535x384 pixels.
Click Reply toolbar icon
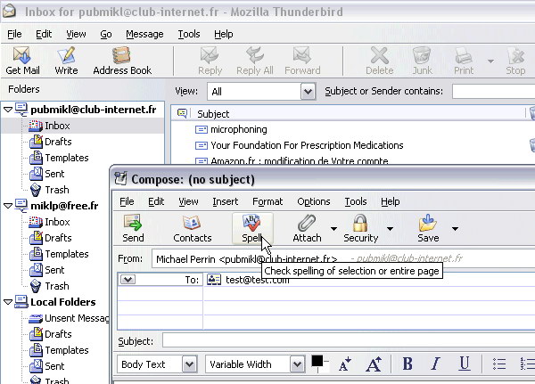point(210,61)
